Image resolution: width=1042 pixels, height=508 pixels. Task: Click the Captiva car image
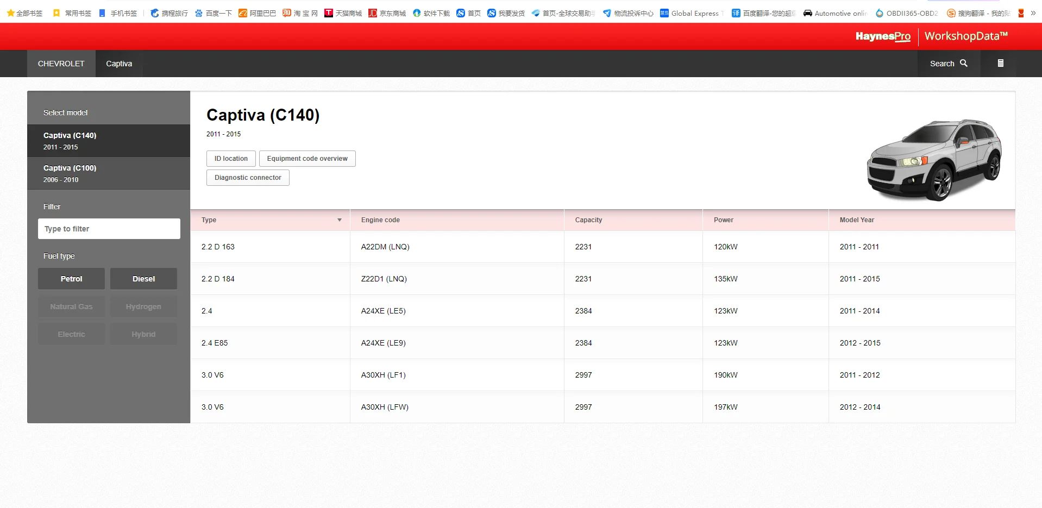click(934, 159)
